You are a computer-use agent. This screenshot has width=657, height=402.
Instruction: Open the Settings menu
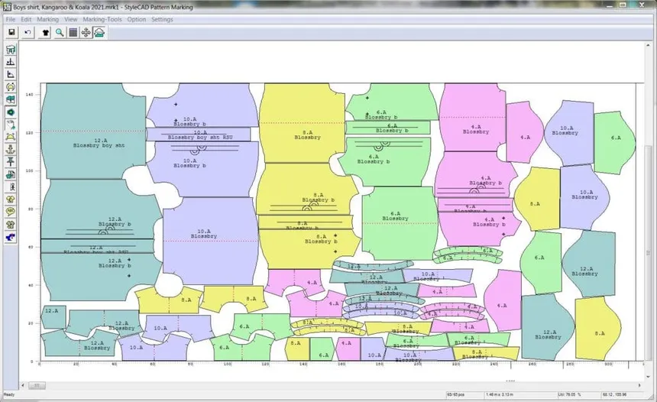[162, 19]
